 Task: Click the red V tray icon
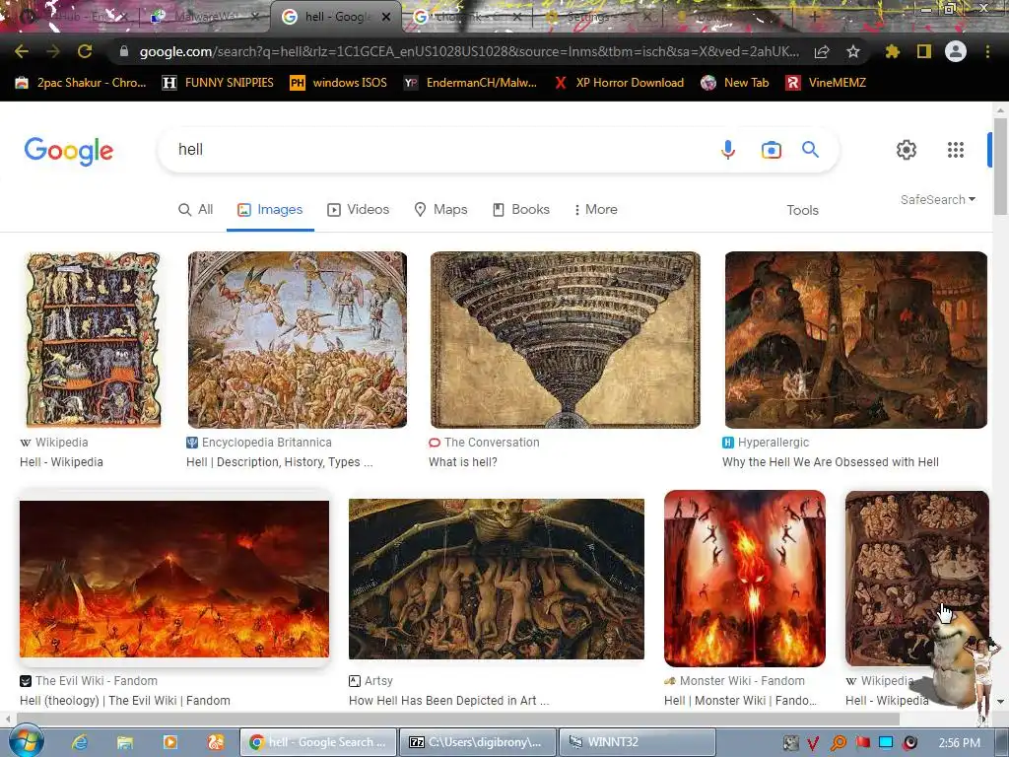coord(813,743)
